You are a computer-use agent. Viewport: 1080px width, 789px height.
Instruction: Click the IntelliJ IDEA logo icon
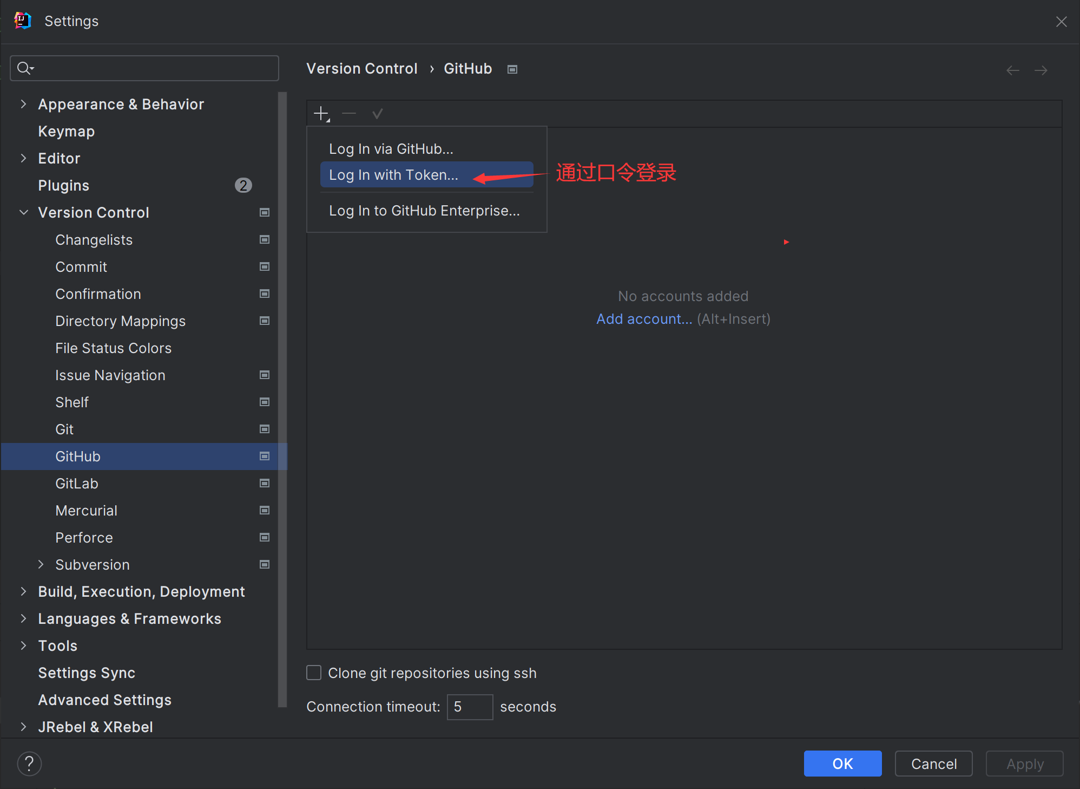(x=22, y=21)
